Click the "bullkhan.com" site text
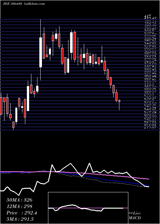The height and width of the screenshot is (224, 160). [34, 4]
